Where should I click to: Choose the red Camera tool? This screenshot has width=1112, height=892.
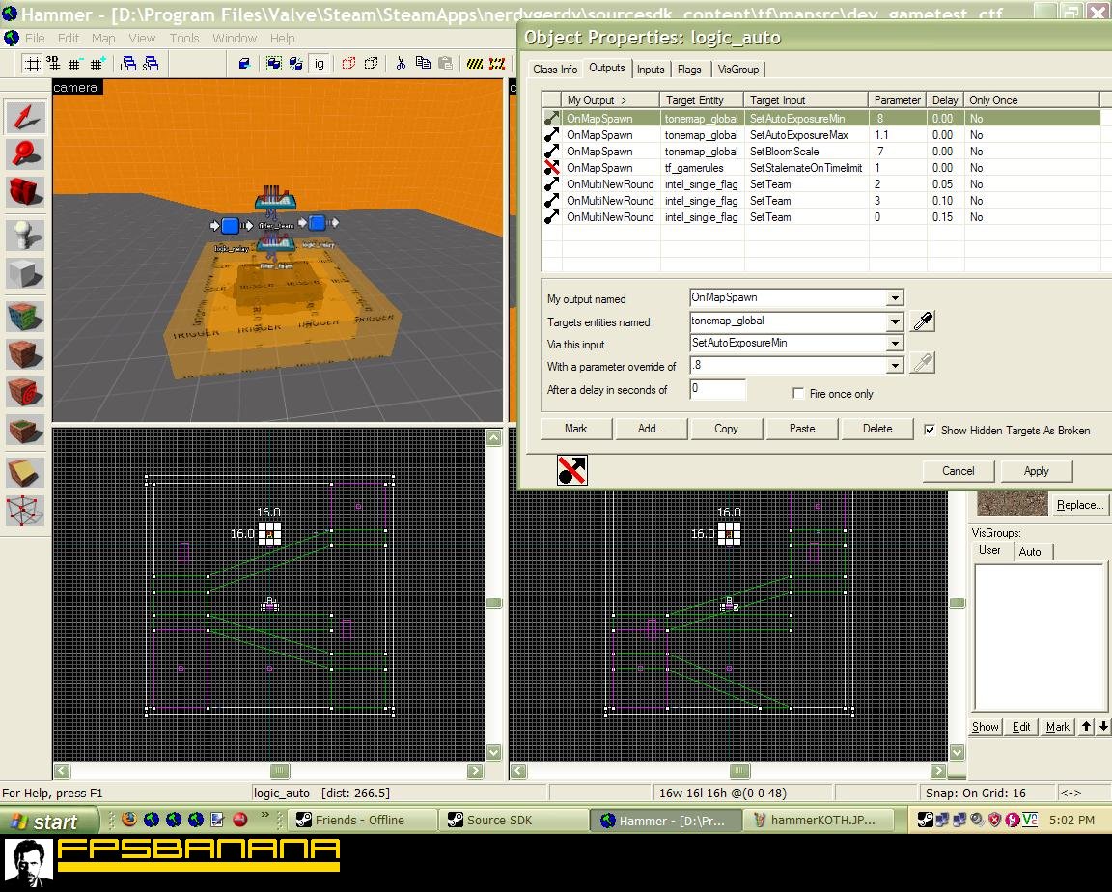click(25, 191)
